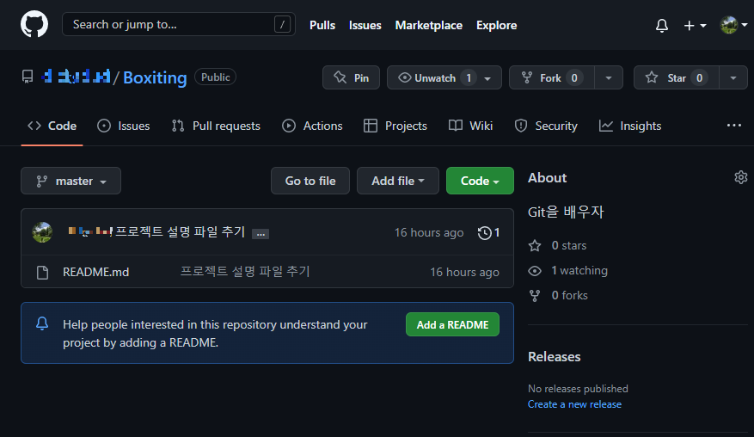Open the user avatar menu

[x=733, y=25]
